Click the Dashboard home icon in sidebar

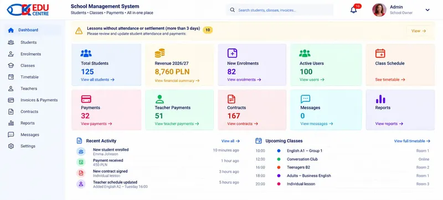tap(11, 30)
